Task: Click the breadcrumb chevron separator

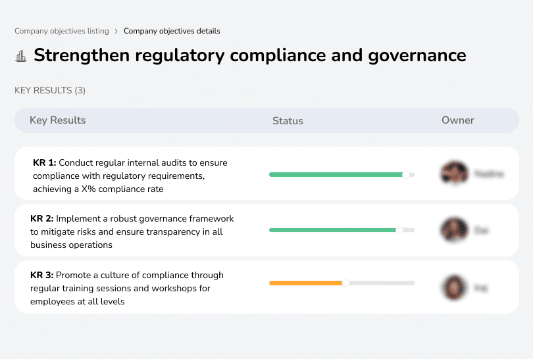Action: (116, 32)
